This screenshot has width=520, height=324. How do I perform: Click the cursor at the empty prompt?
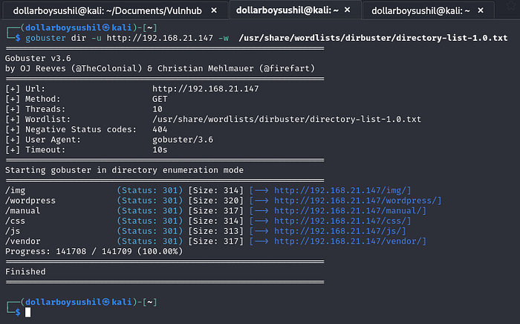(x=28, y=313)
